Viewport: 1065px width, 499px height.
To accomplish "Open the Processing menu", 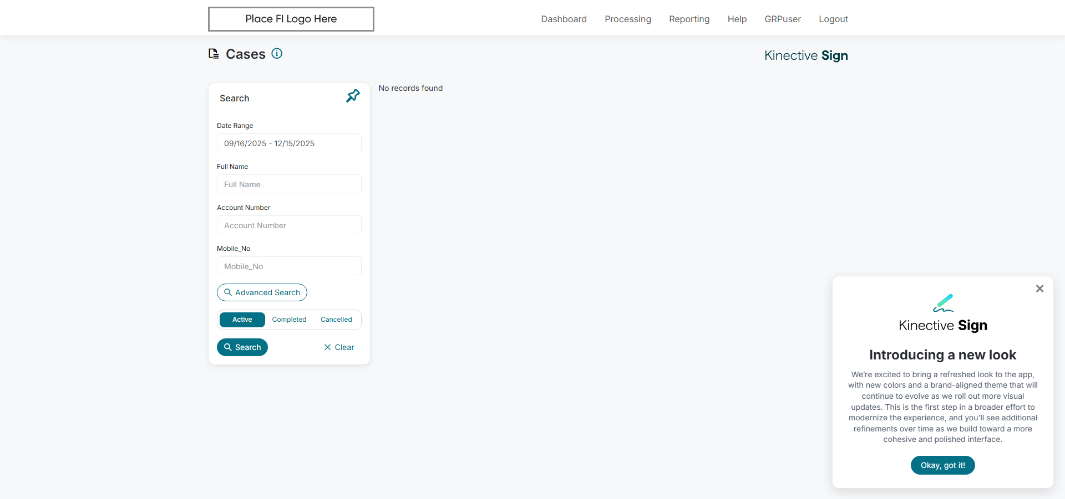I will pos(628,19).
